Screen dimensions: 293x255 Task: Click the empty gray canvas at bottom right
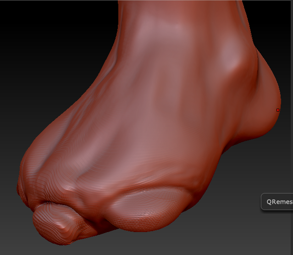243,234
